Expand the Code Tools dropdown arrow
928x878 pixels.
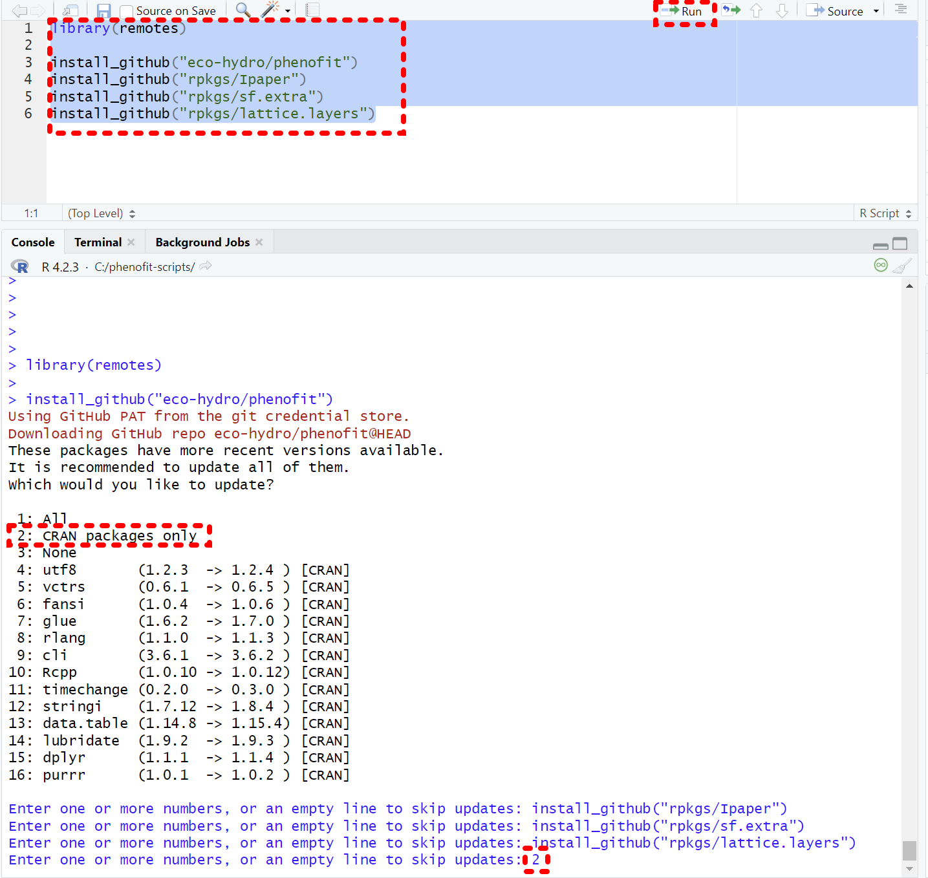[288, 11]
